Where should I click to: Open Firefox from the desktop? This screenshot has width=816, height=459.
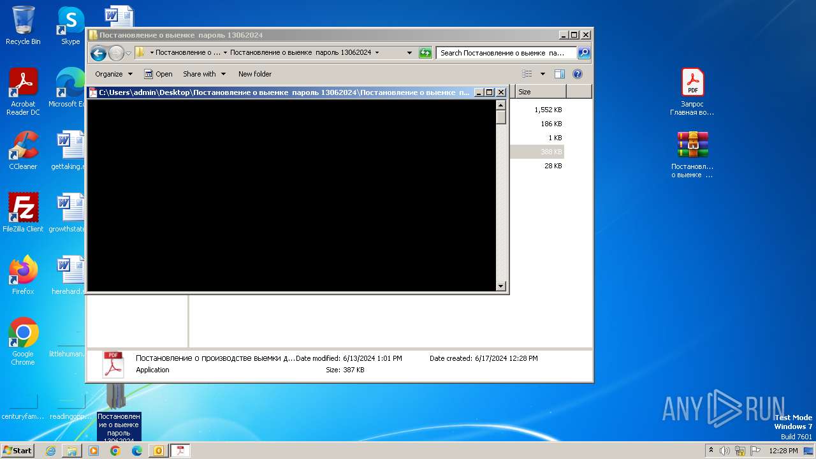23,275
